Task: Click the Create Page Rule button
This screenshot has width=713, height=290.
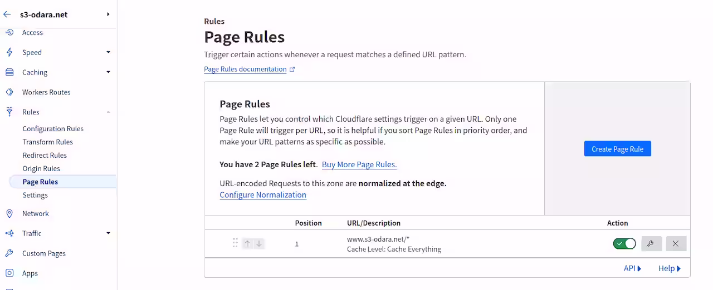Action: [617, 149]
